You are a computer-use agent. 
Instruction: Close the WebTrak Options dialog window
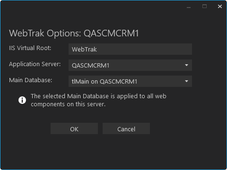pyautogui.click(x=220, y=7)
